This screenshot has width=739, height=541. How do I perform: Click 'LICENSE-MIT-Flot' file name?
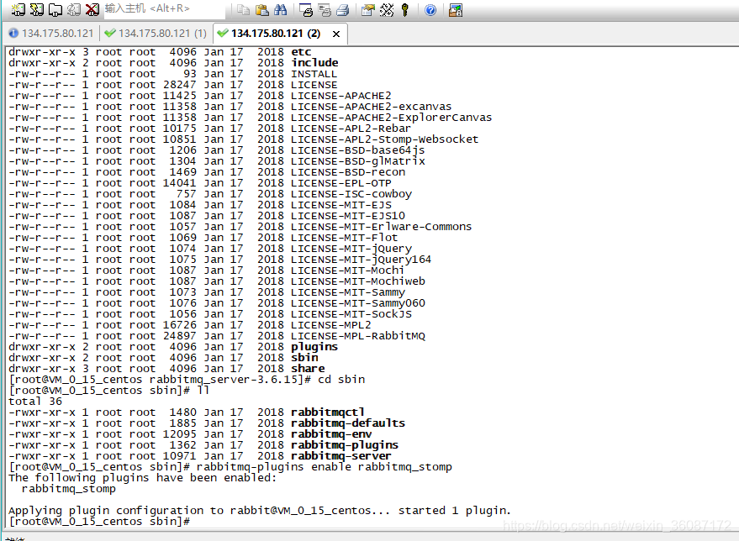click(344, 237)
